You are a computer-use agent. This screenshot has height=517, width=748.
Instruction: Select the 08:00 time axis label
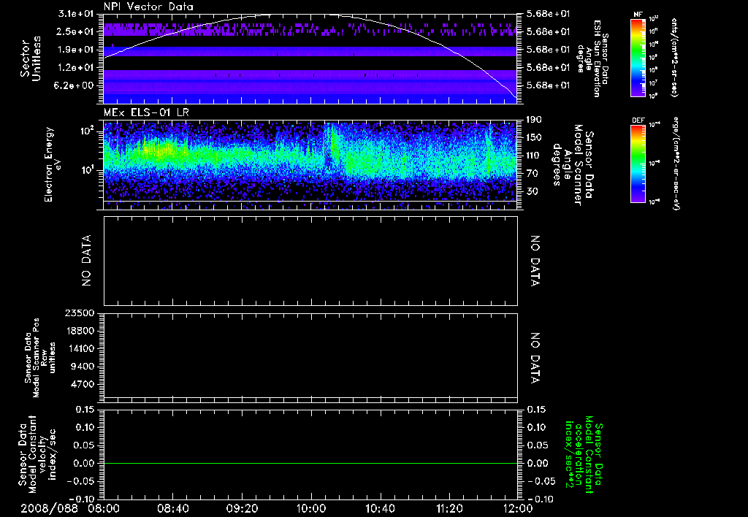[104, 508]
